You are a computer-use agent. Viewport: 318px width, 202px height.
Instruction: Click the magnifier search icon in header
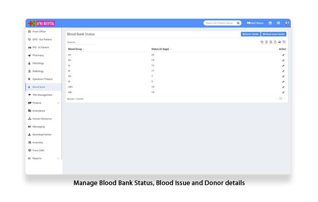(238, 23)
